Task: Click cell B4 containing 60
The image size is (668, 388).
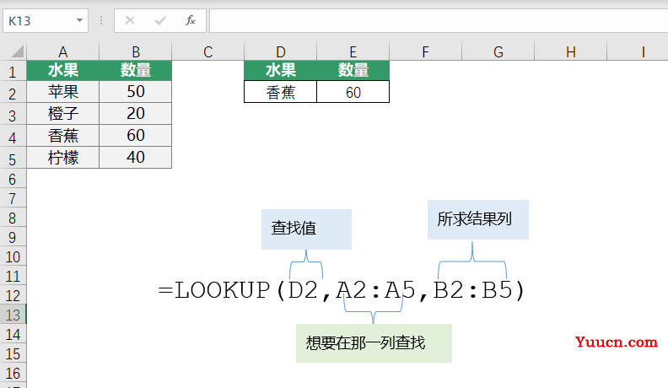Action: [136, 136]
